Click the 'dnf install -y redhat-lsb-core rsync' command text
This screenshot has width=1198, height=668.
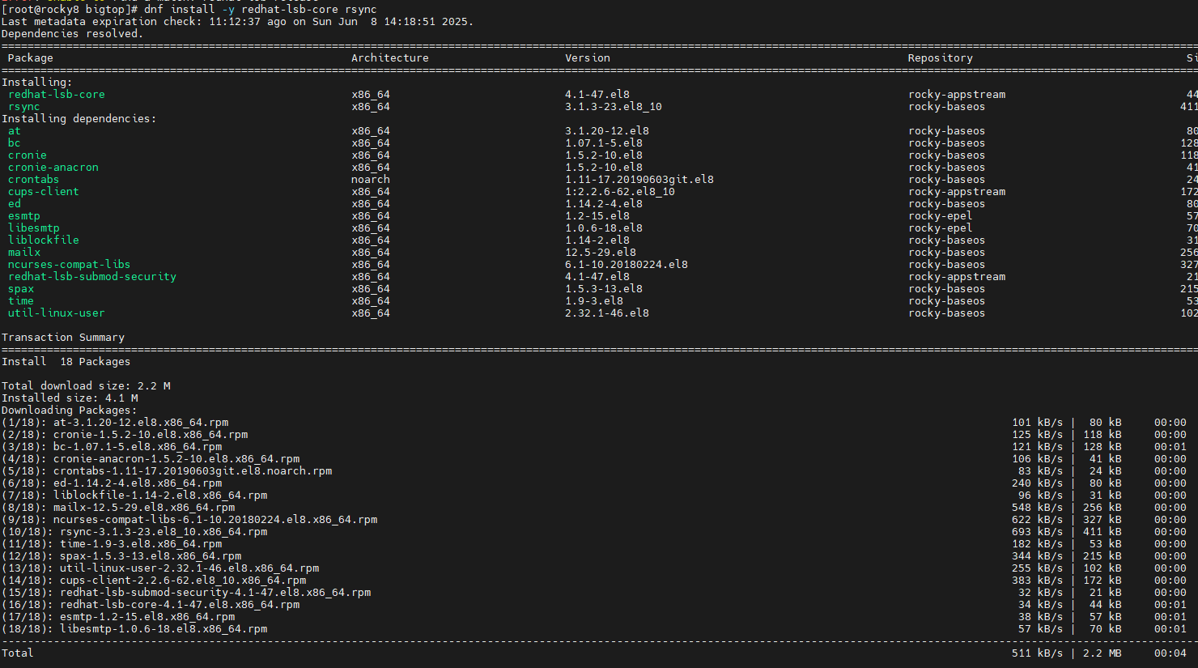tap(261, 10)
